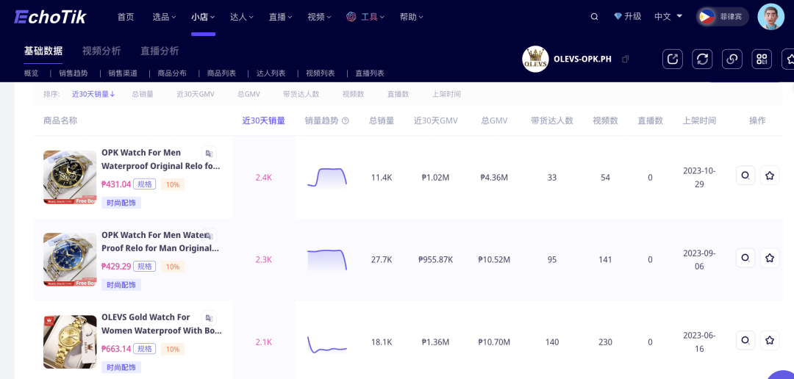Switch to the 直播分析 tab

160,51
